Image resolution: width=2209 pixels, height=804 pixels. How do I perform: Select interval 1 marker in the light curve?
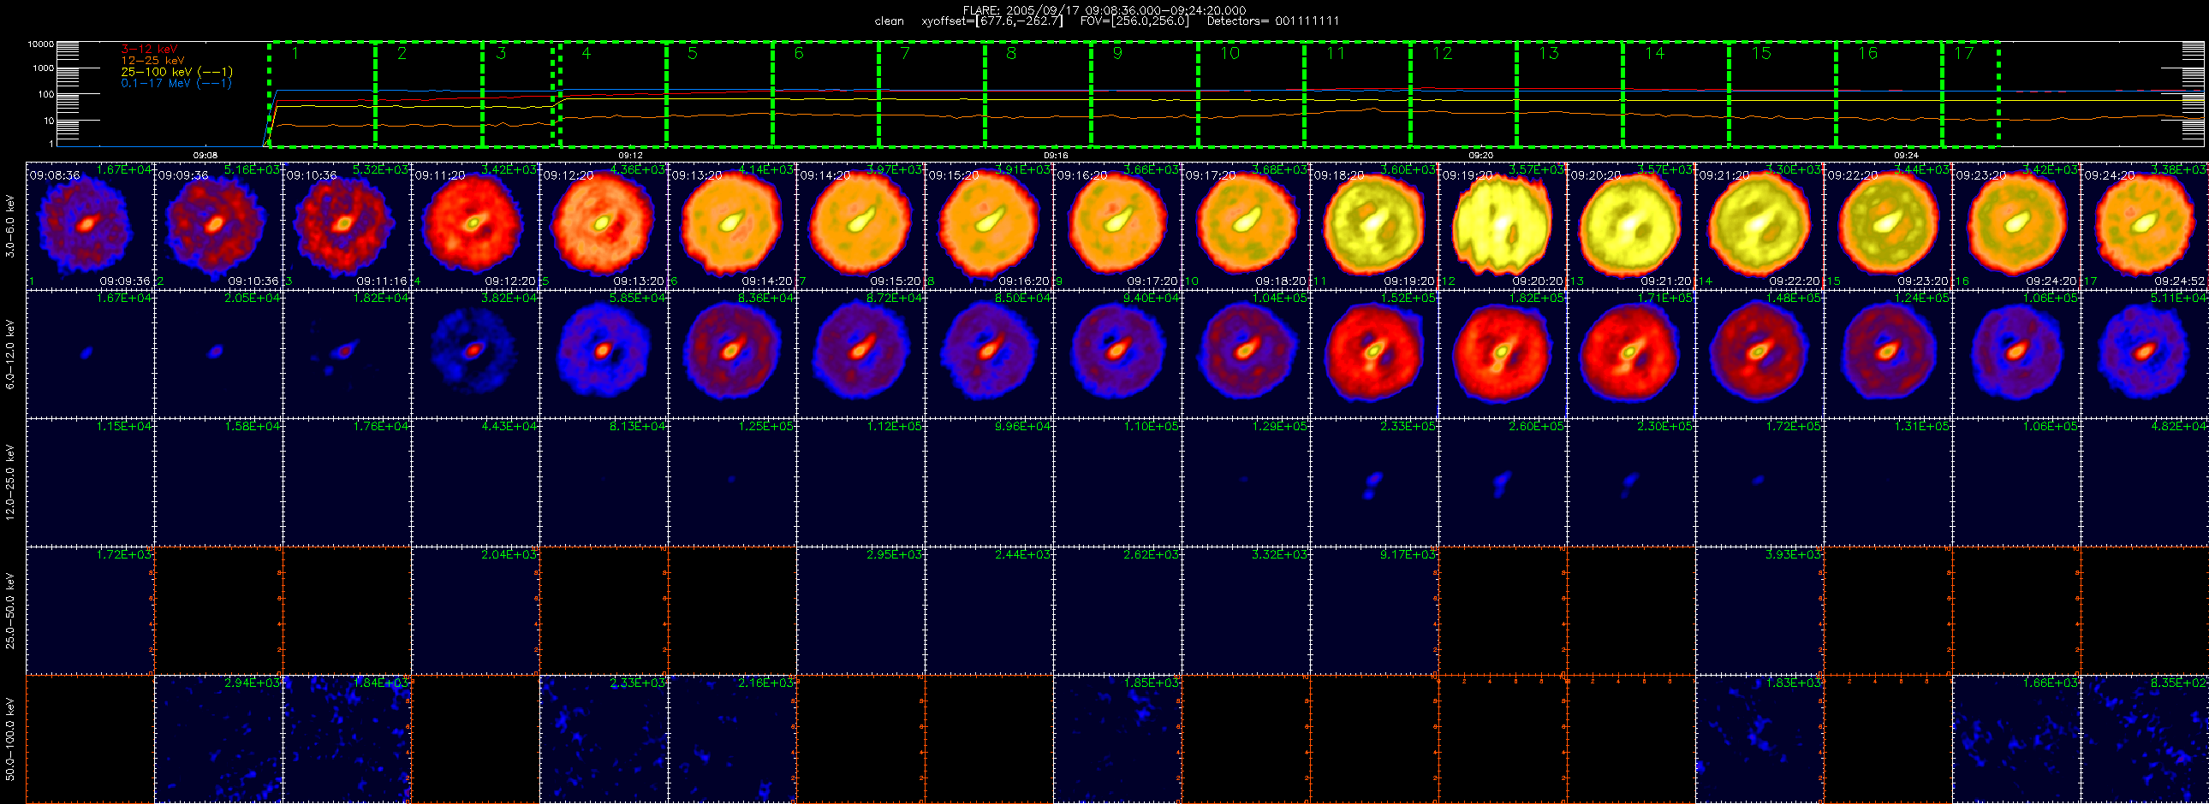click(x=295, y=53)
